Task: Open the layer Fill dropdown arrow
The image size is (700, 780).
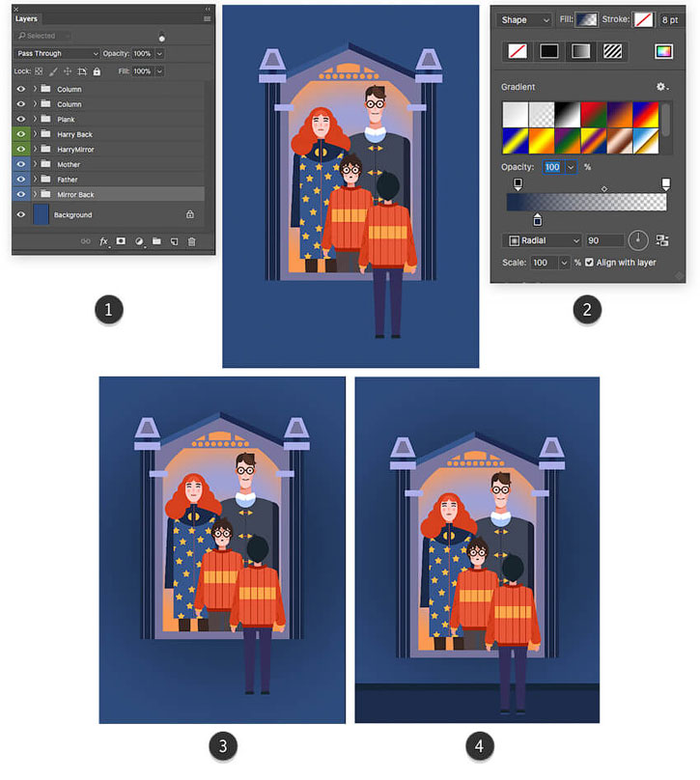Action: pyautogui.click(x=159, y=71)
